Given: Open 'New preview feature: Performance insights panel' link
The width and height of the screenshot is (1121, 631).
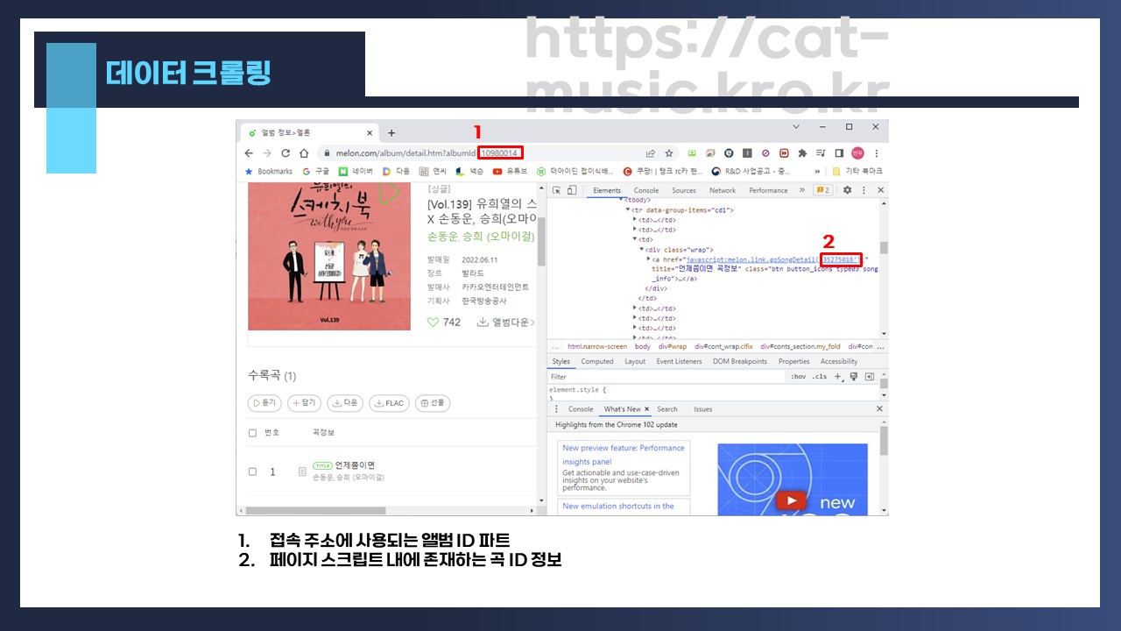Looking at the screenshot, I should (x=624, y=455).
